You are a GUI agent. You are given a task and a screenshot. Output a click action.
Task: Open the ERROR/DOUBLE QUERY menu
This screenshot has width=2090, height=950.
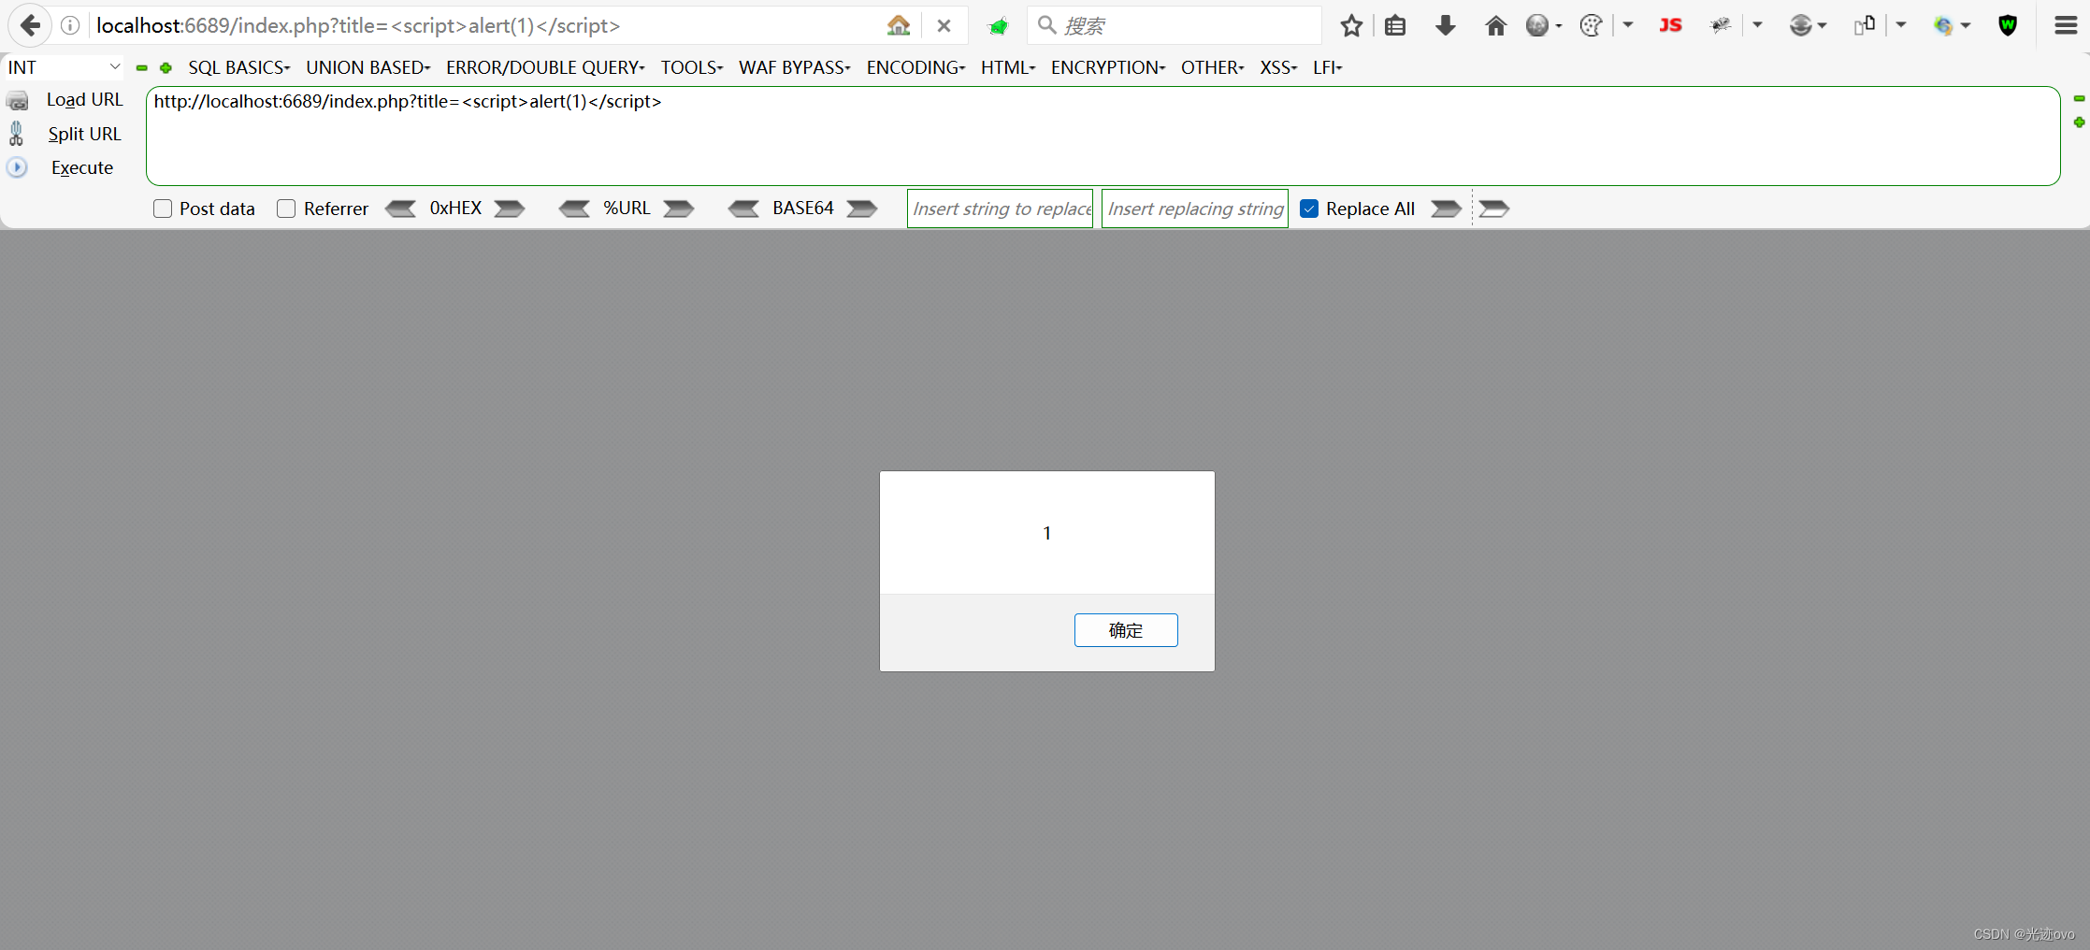click(545, 67)
